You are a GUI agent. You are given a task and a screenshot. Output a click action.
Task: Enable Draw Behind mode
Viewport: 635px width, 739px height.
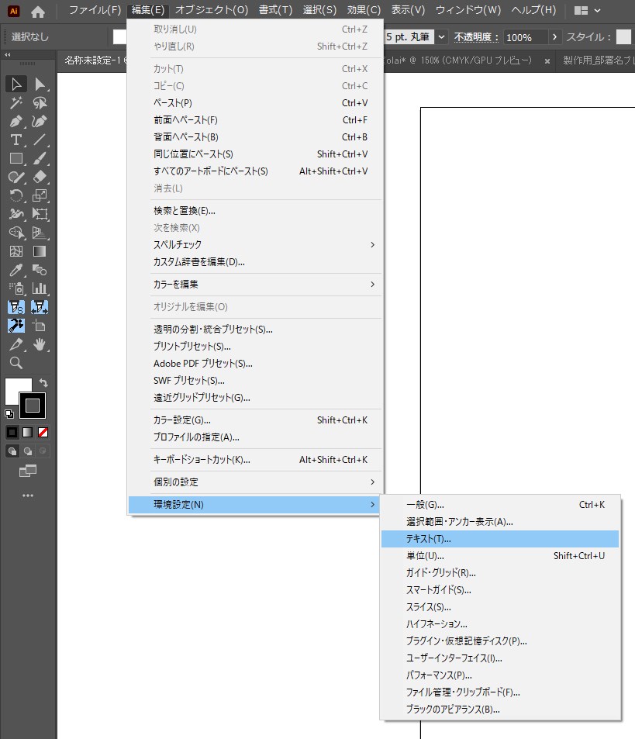coord(28,451)
